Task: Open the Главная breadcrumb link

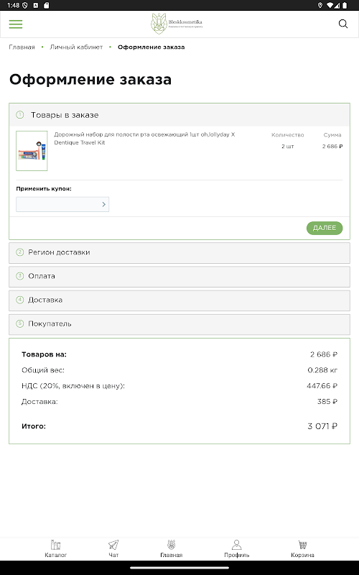Action: coord(22,47)
